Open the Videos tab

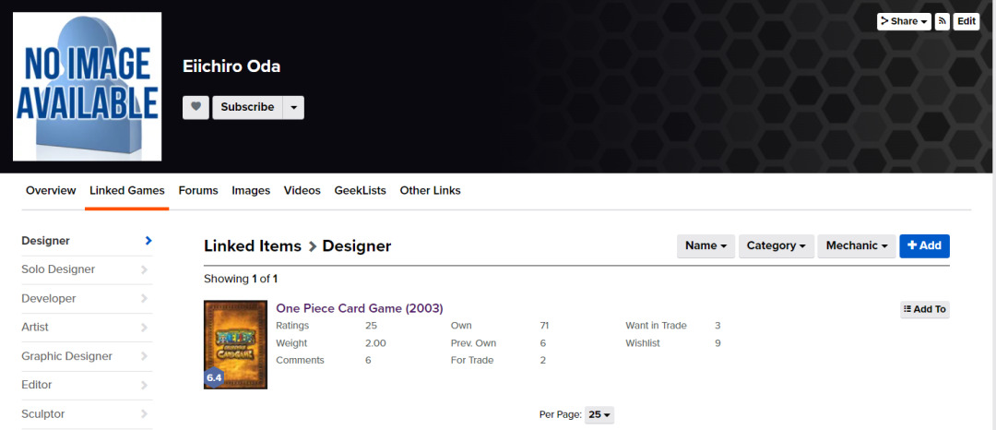[302, 190]
